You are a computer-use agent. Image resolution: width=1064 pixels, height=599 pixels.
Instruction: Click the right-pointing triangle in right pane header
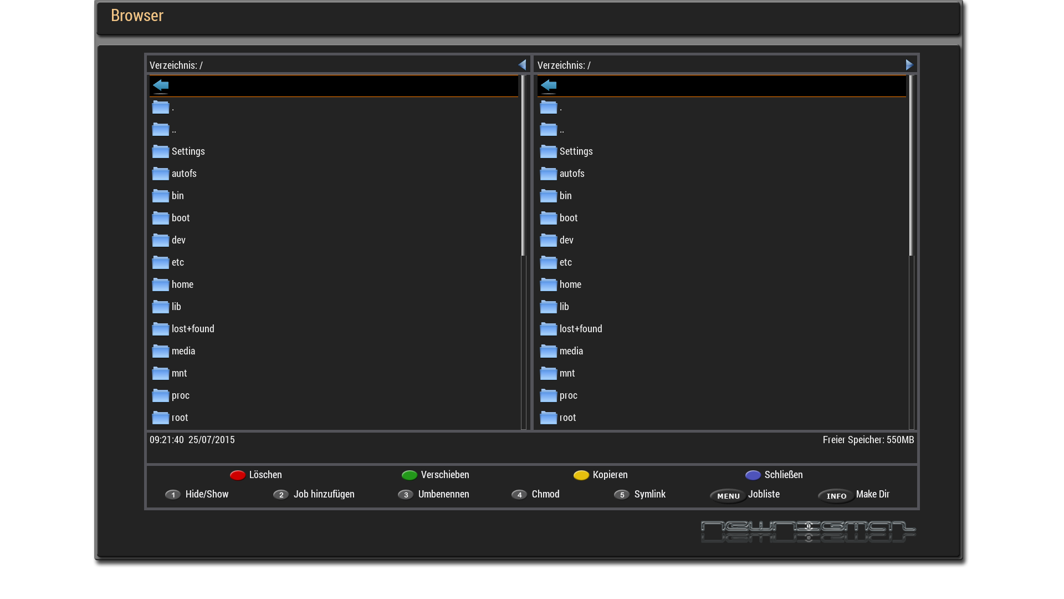point(909,65)
